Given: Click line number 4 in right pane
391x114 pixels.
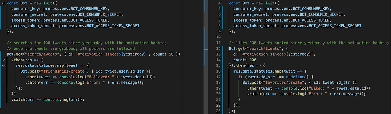Looking at the screenshot, I should (219, 3).
